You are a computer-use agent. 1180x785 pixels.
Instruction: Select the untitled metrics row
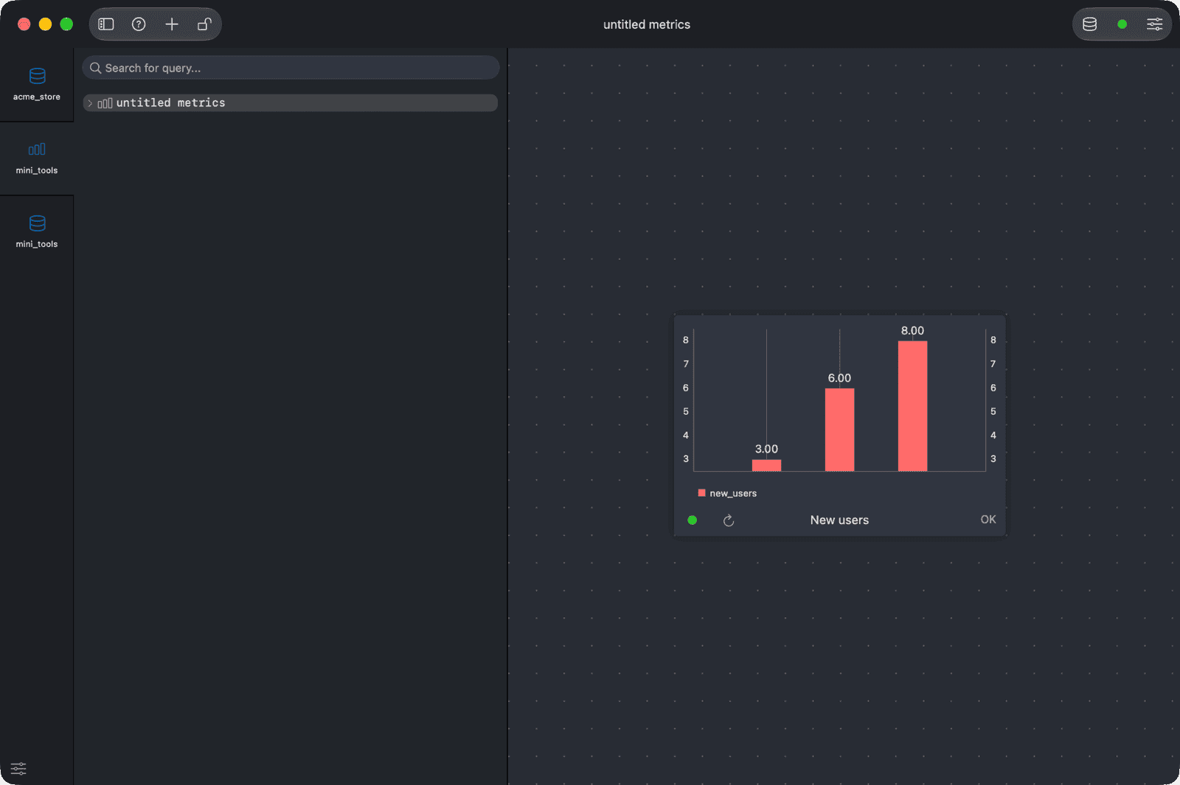pyautogui.click(x=291, y=103)
